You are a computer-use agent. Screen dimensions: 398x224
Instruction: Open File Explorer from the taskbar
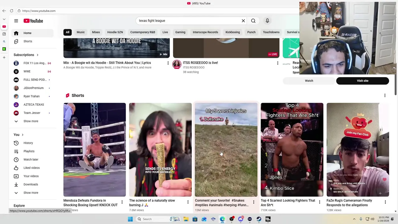click(186, 219)
